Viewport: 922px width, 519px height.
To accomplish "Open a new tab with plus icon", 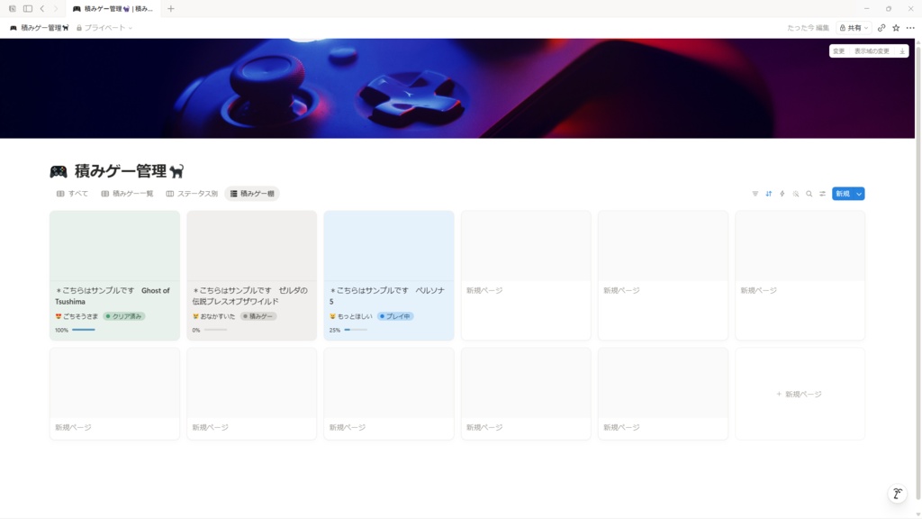I will coord(170,9).
